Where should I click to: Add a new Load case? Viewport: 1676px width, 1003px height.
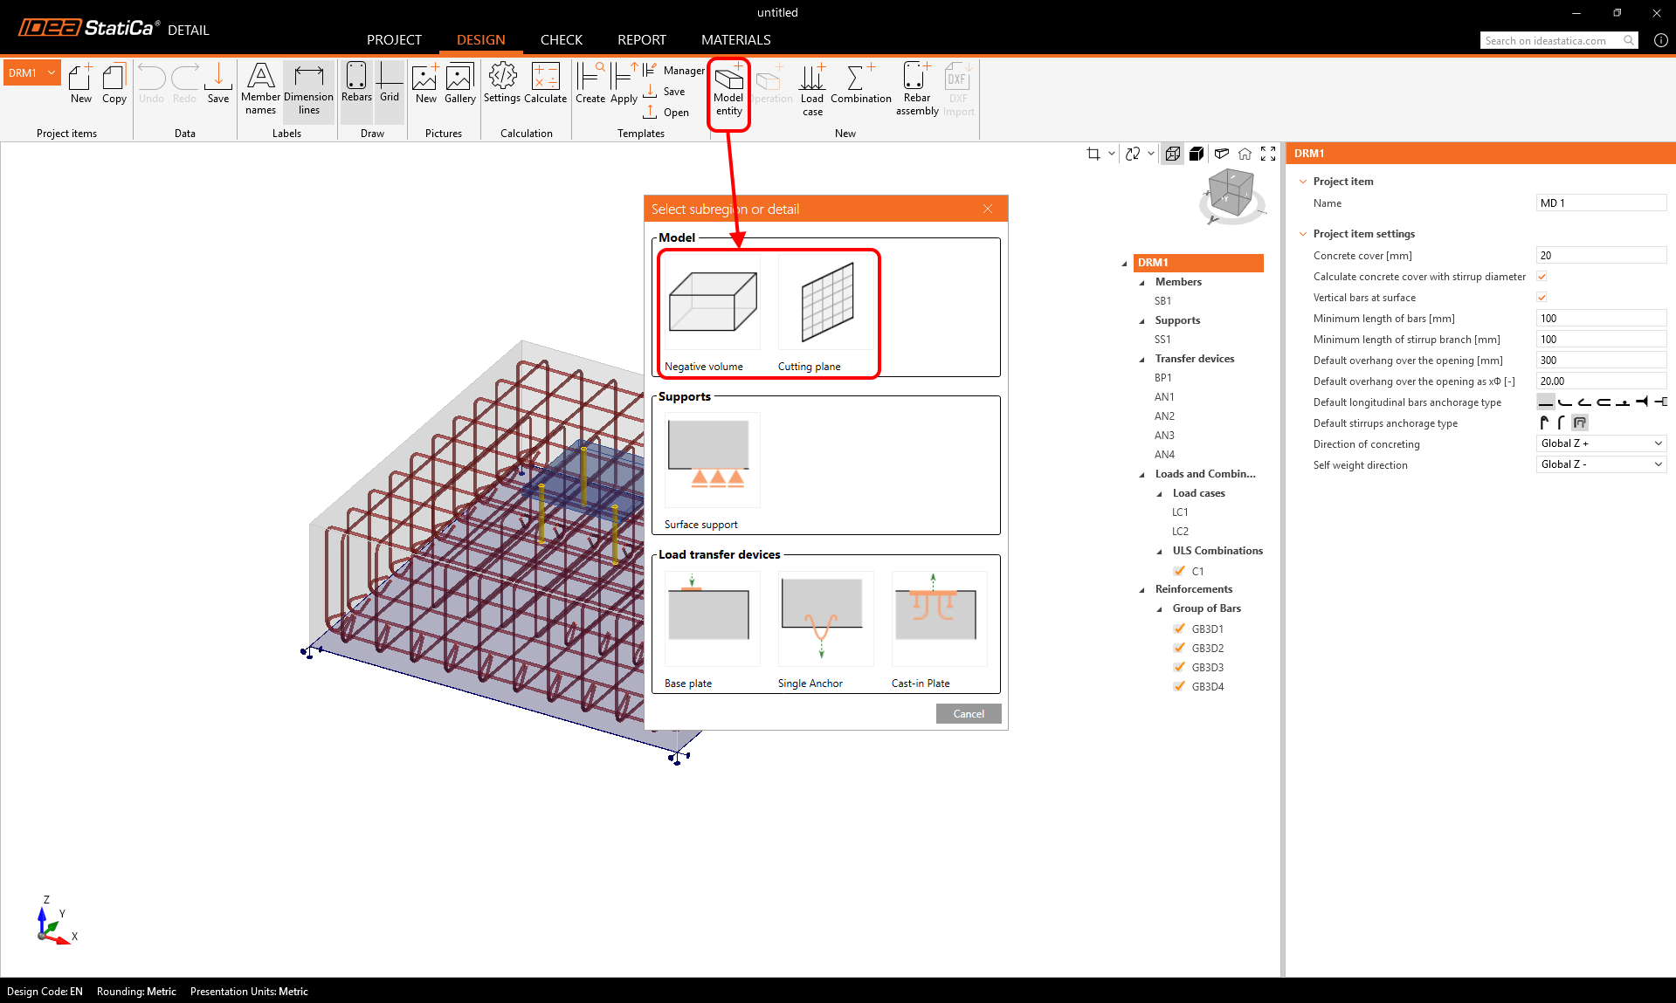[x=812, y=87]
